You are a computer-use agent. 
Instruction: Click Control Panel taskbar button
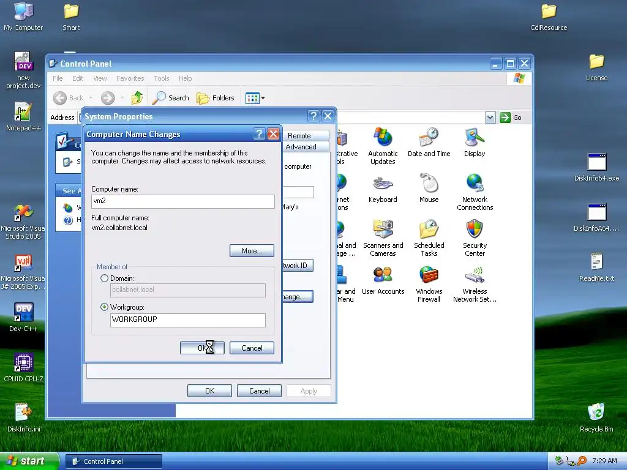click(113, 461)
